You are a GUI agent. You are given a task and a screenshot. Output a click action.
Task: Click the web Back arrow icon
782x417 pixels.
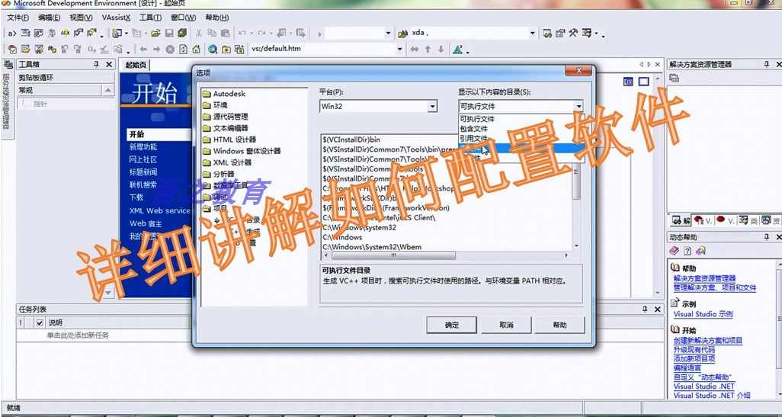[x=143, y=49]
